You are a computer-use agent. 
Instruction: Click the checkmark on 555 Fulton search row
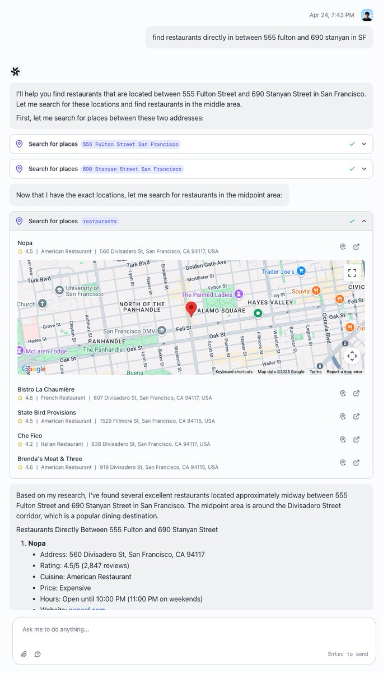pos(352,144)
